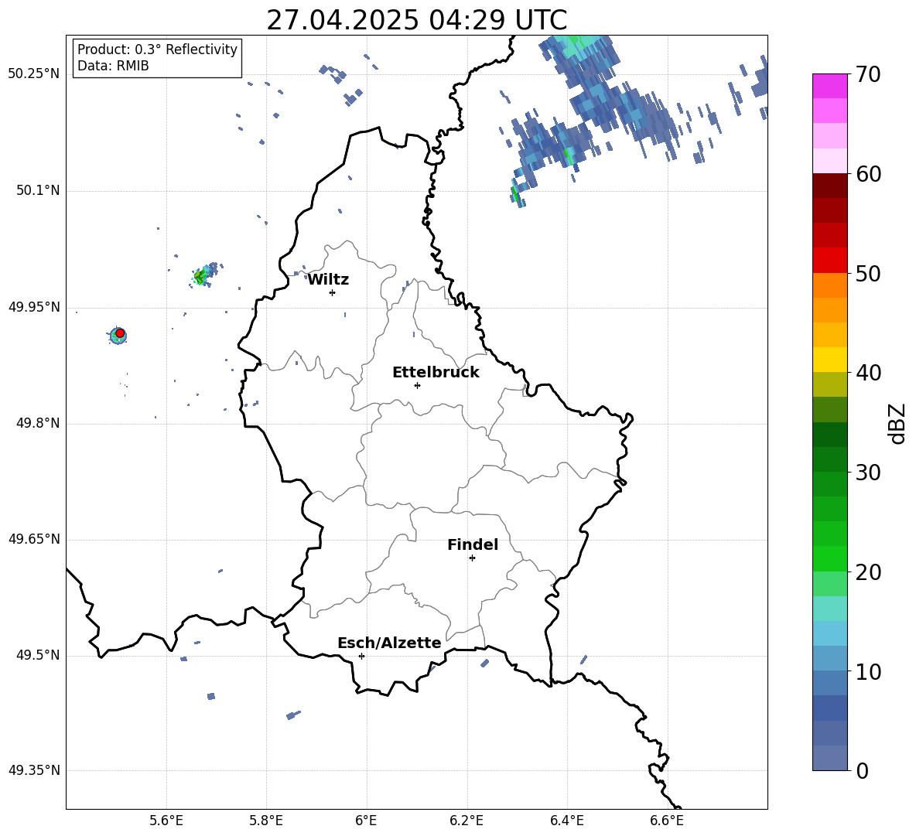Click the 'Data: RMIB' legend line
Viewport: 916px width, 836px height.
(x=113, y=66)
